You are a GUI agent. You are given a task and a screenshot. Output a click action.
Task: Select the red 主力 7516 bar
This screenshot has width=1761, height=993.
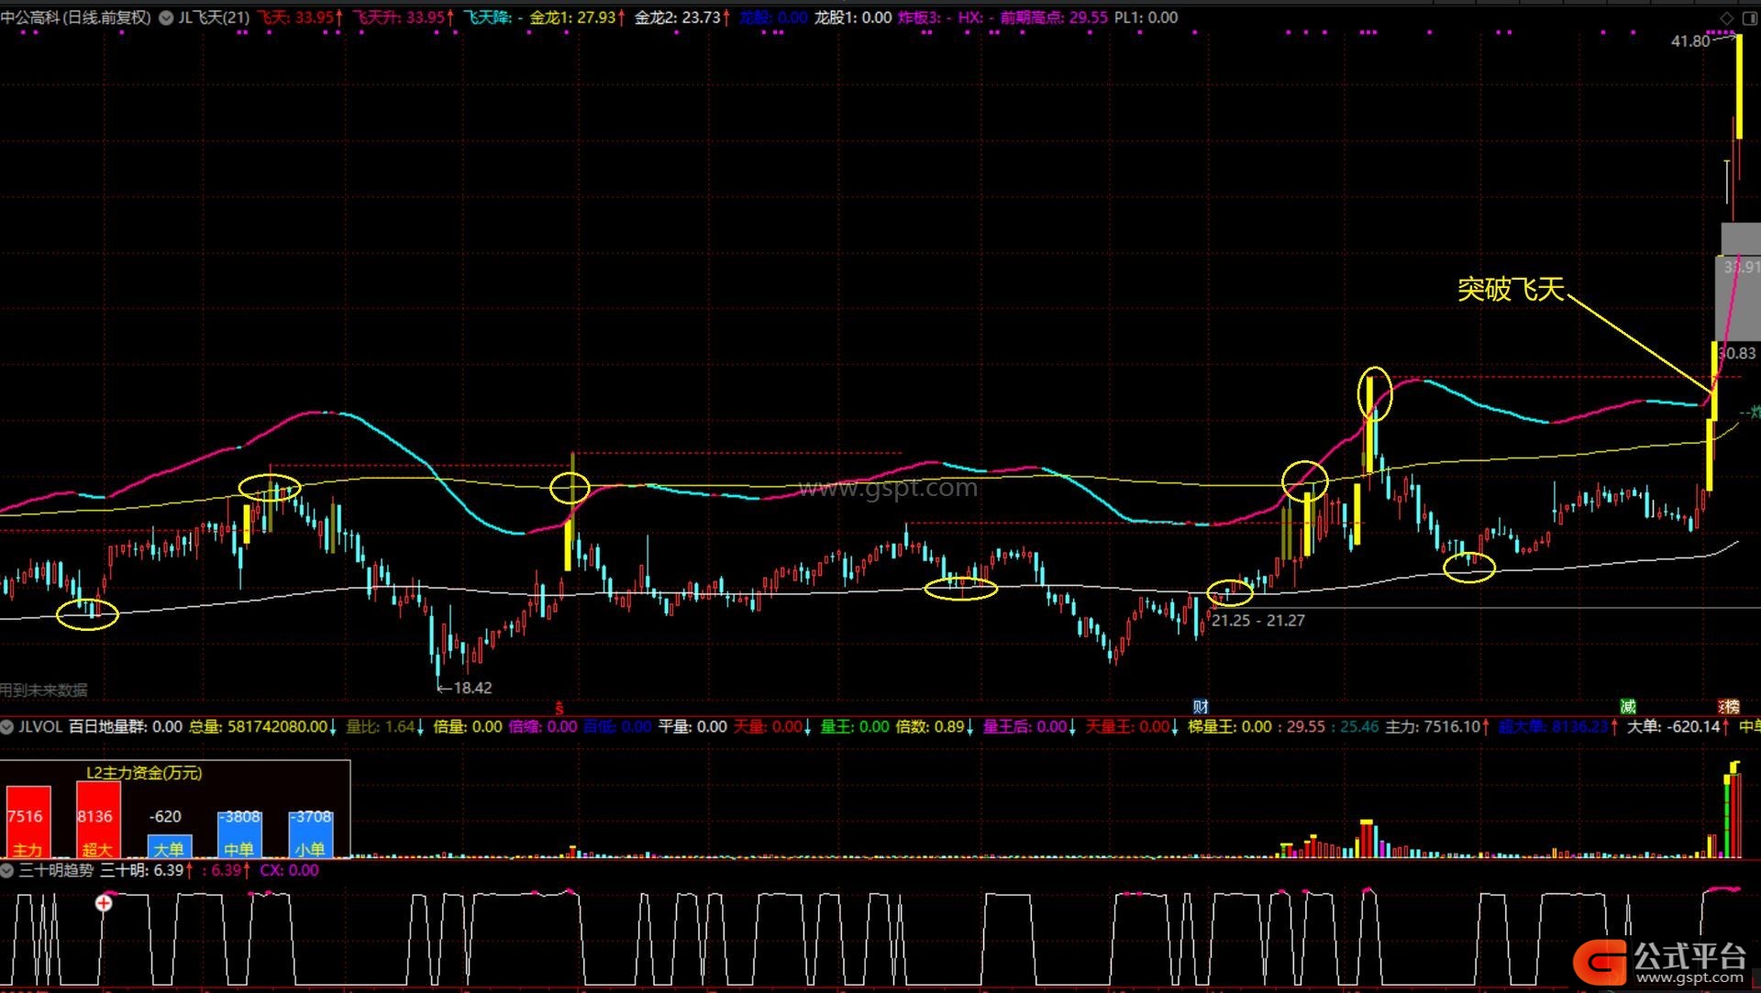click(x=28, y=822)
